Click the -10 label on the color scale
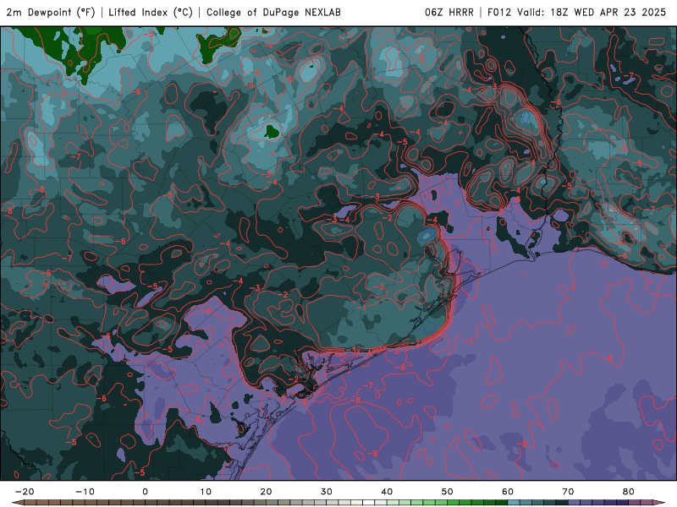The image size is (677, 507). tap(85, 492)
